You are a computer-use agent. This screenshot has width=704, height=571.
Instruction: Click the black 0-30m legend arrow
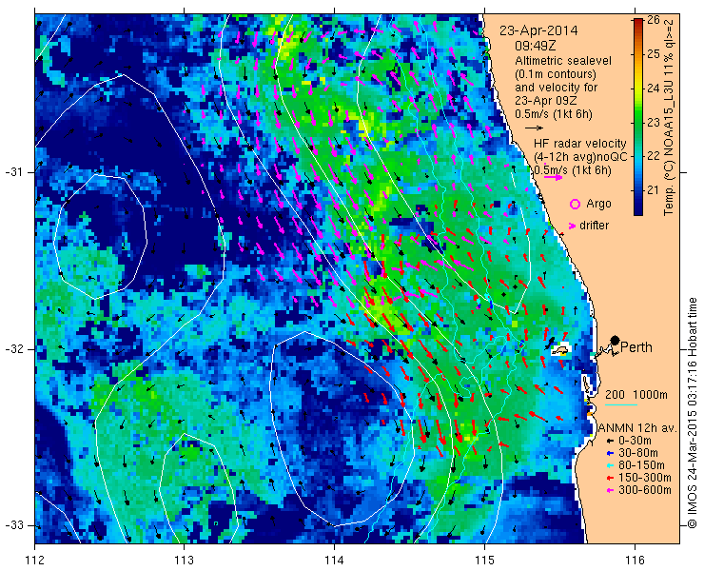pos(610,442)
